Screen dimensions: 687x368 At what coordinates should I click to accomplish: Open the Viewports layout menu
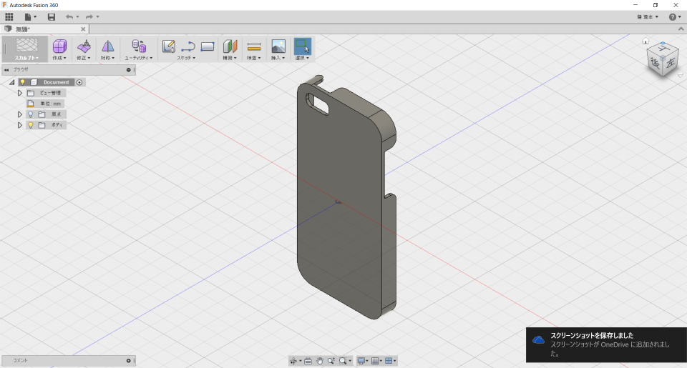tap(389, 361)
